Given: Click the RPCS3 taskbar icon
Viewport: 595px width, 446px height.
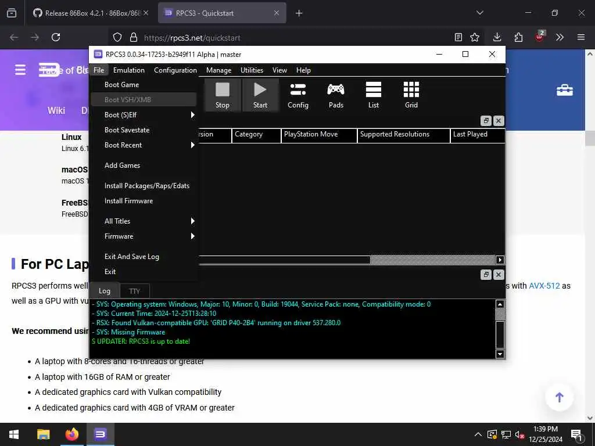Looking at the screenshot, I should pos(101,434).
